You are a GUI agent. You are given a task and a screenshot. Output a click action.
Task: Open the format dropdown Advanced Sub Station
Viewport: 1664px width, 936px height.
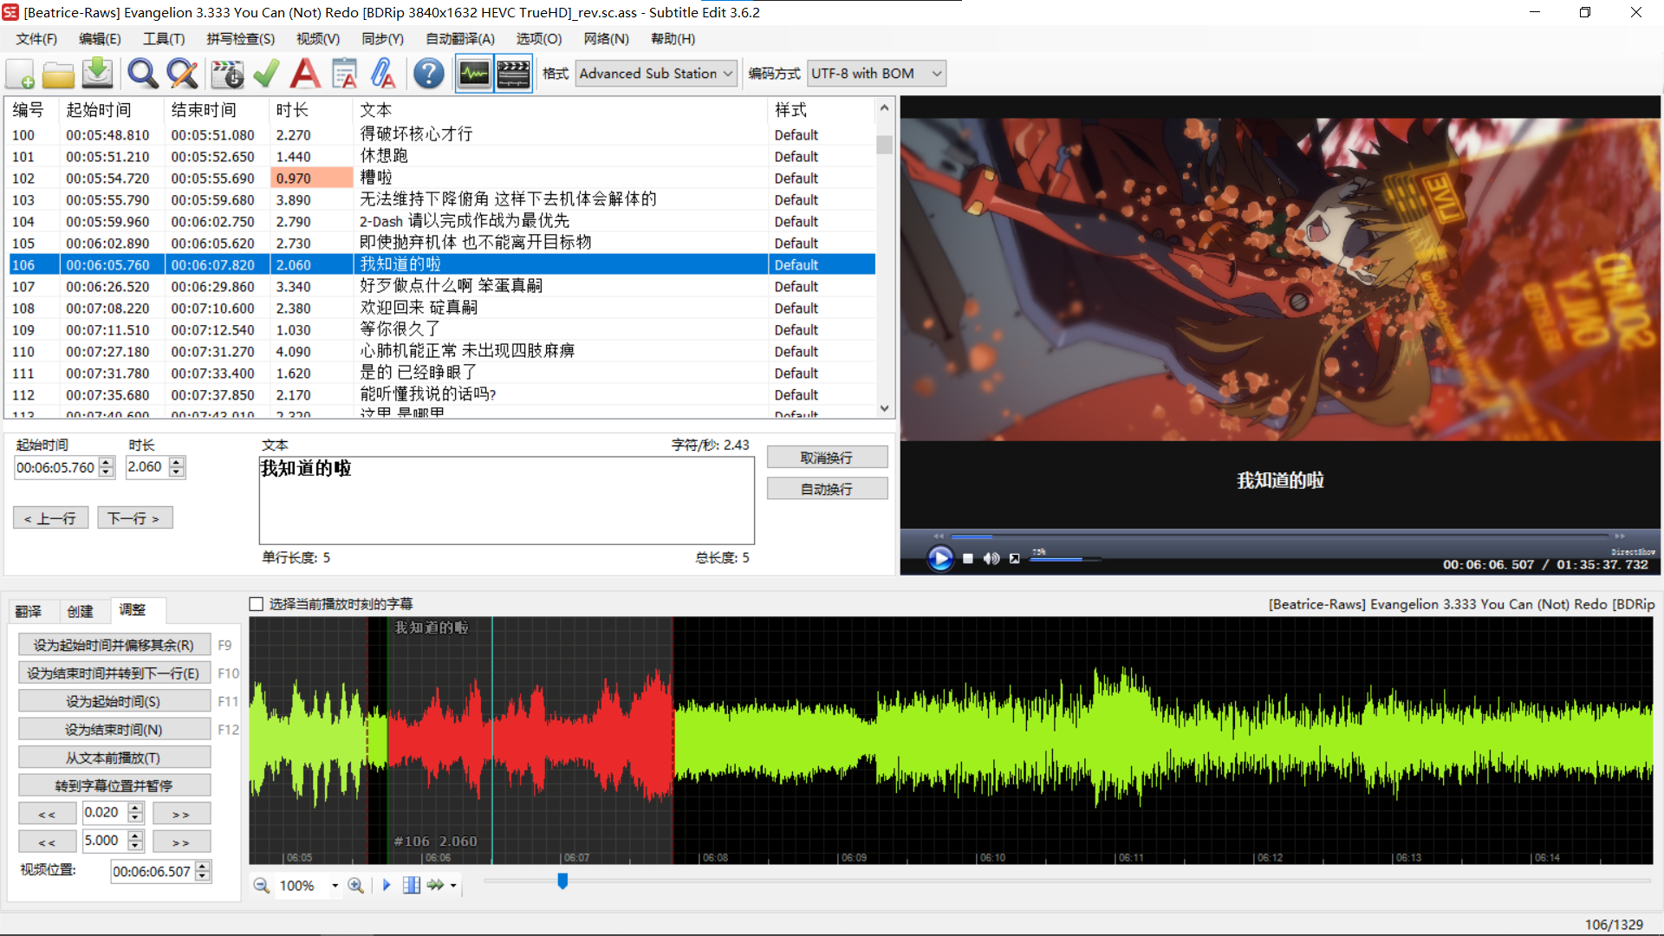656,74
